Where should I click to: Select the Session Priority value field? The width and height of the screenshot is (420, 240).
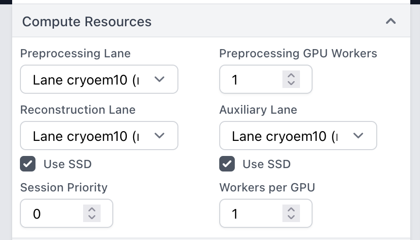51,214
